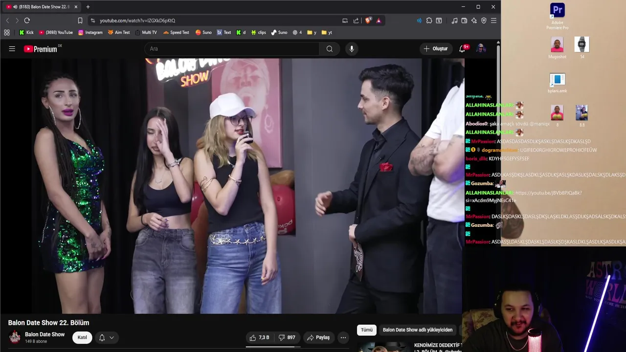626x352 pixels.
Task: Open the text Text bookmark
Action: pyautogui.click(x=224, y=32)
